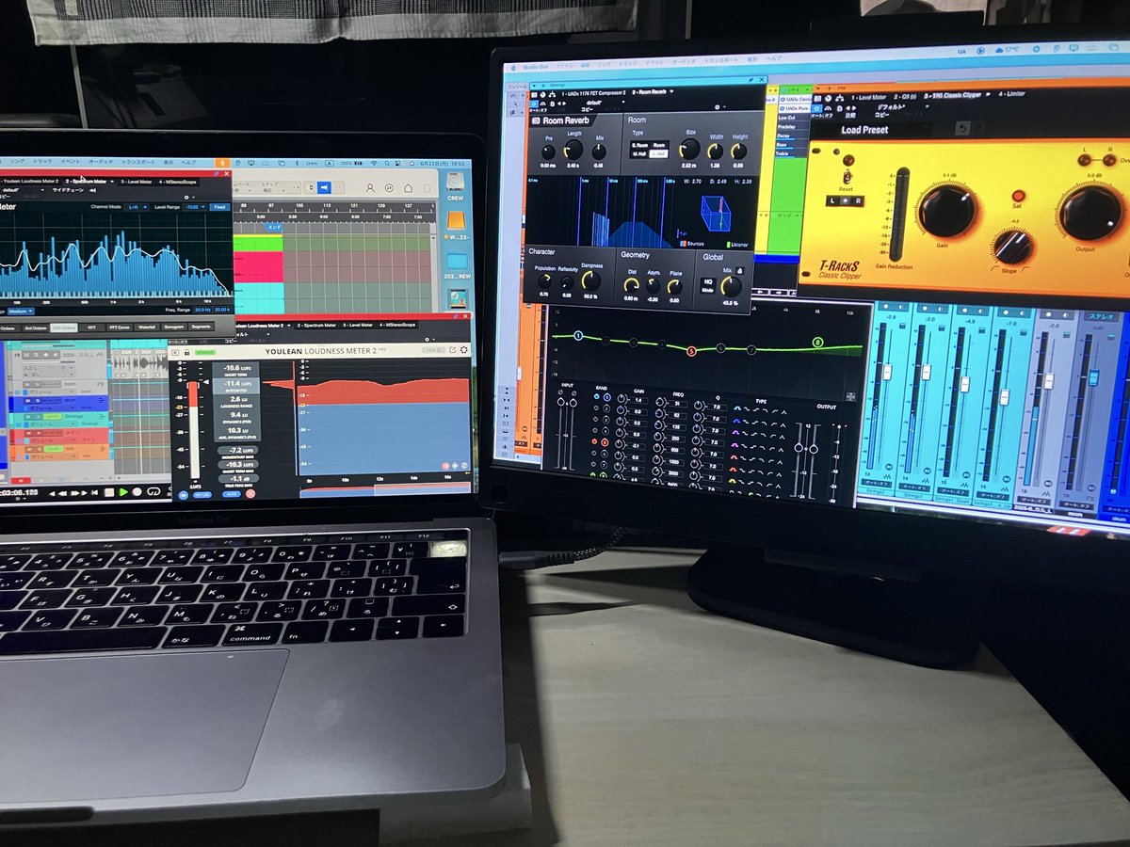Click the Reset switch on Classic Clipper
Screen dimensions: 1130x847
pyautogui.click(x=847, y=175)
